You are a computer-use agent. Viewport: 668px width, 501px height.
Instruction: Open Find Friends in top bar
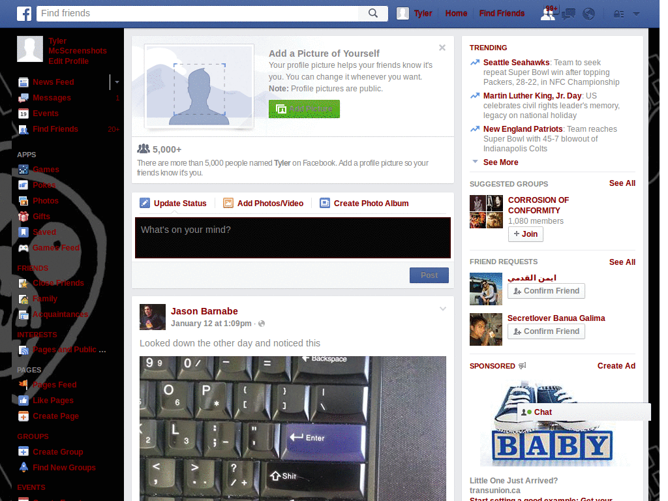tap(502, 14)
